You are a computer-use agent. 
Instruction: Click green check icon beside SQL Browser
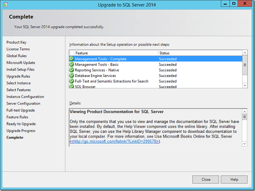point(71,86)
